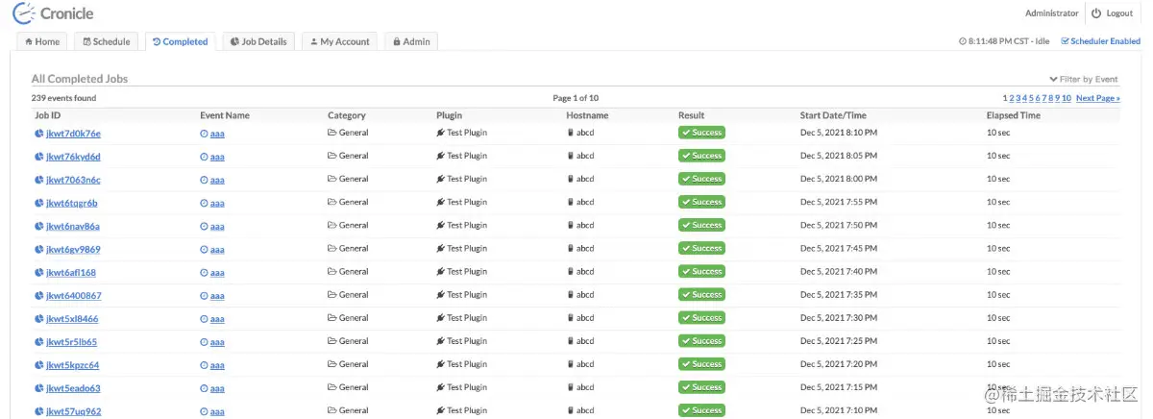Screen dimensions: 1153x419
Task: Click the Hostname column header
Action: [x=587, y=115]
